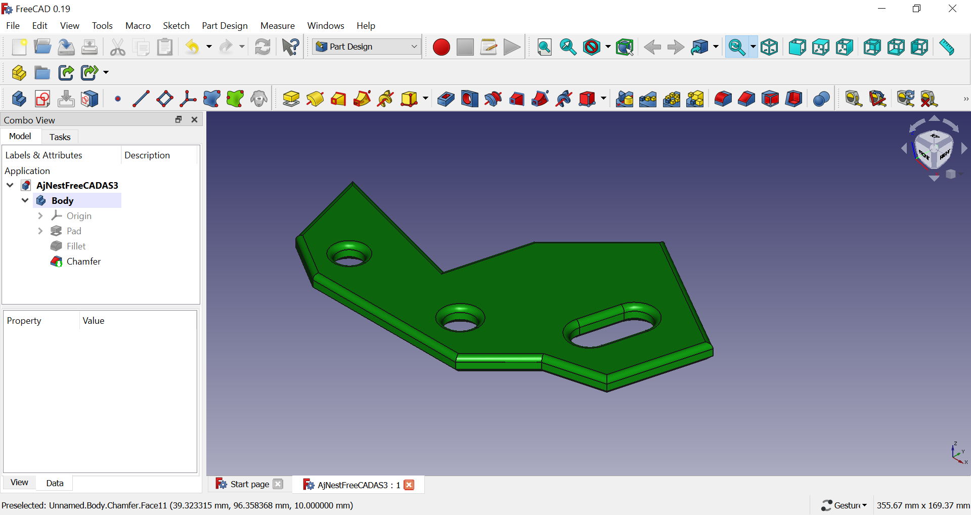Click the Fillet tool in toolbar
The width and height of the screenshot is (971, 515).
(723, 99)
